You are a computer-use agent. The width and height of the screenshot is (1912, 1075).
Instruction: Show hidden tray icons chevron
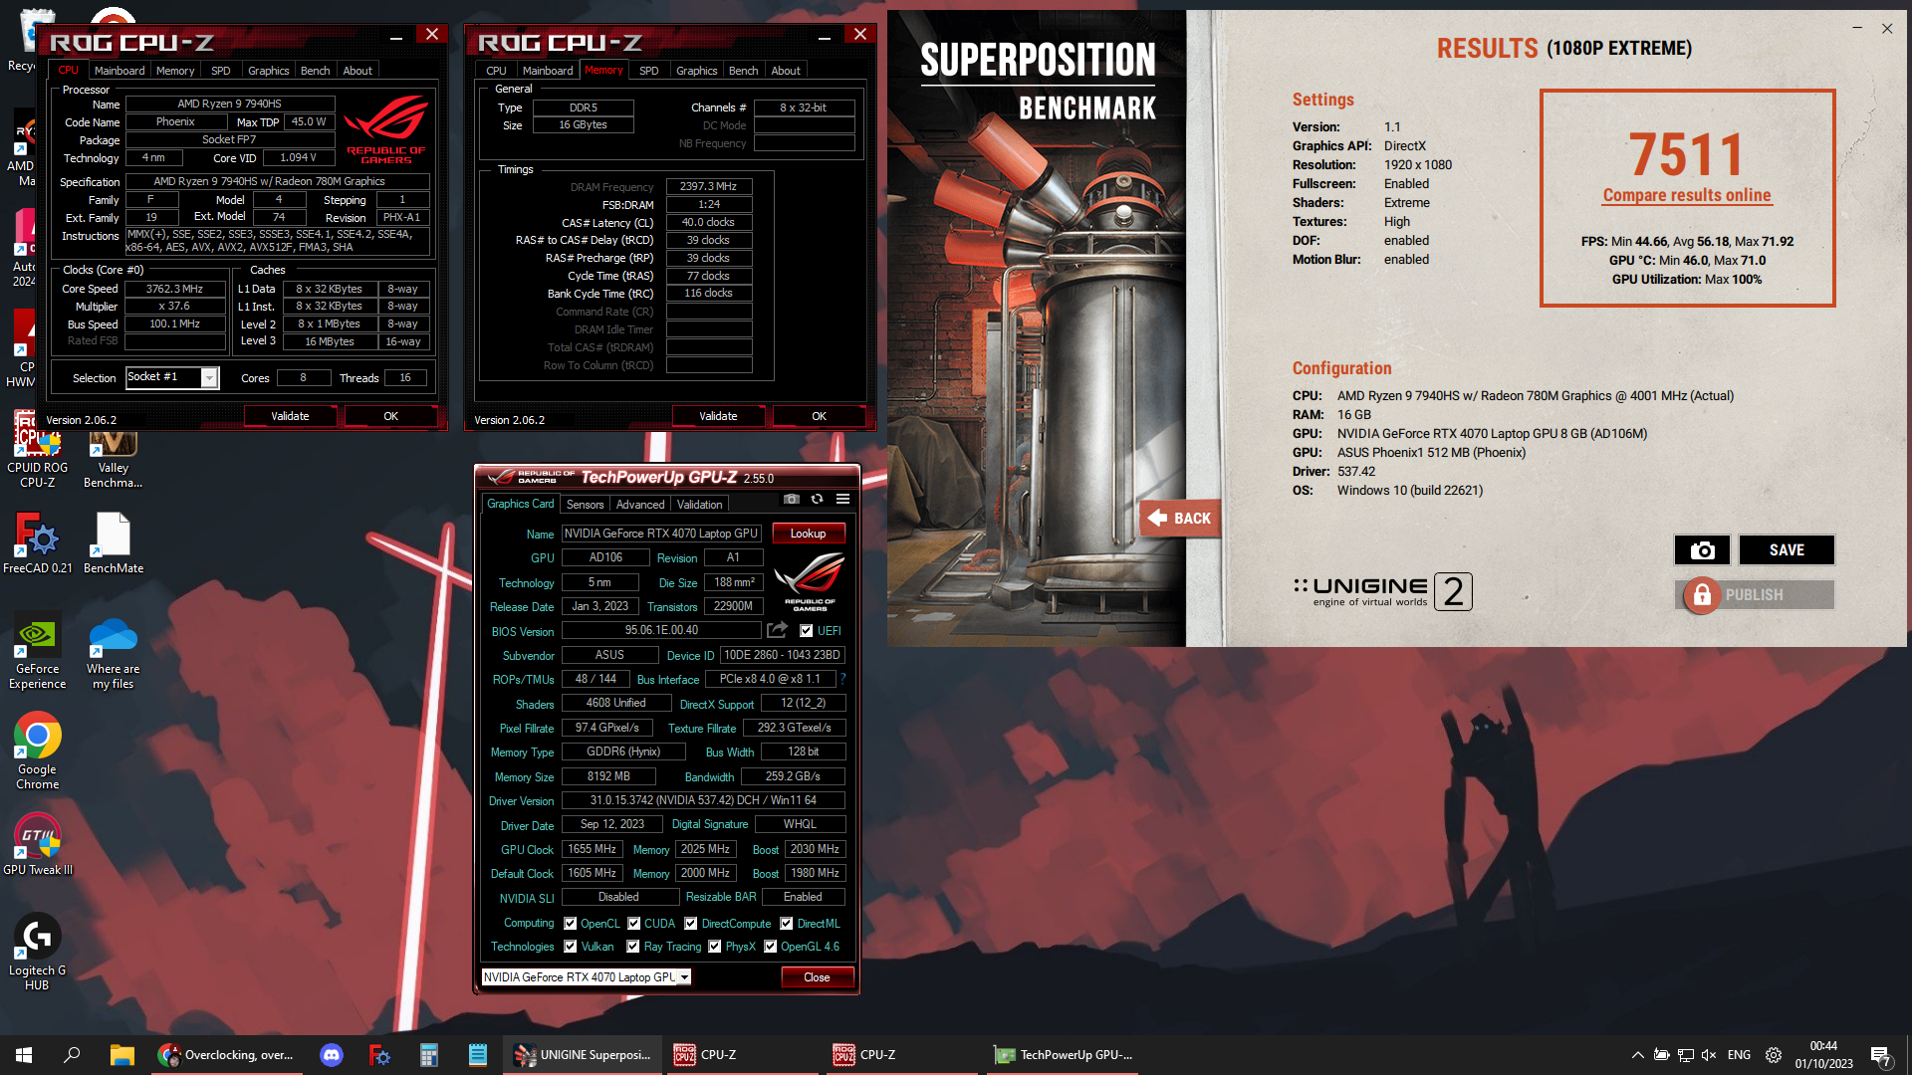click(x=1638, y=1055)
